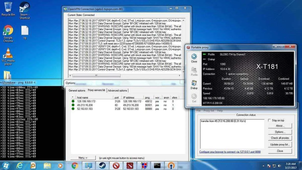Open the shield app on taskbar
Viewport: 302px width, 170px height.
[x=143, y=165]
